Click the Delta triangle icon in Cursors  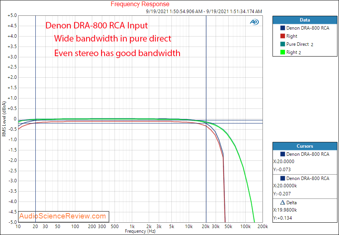pos(282,203)
